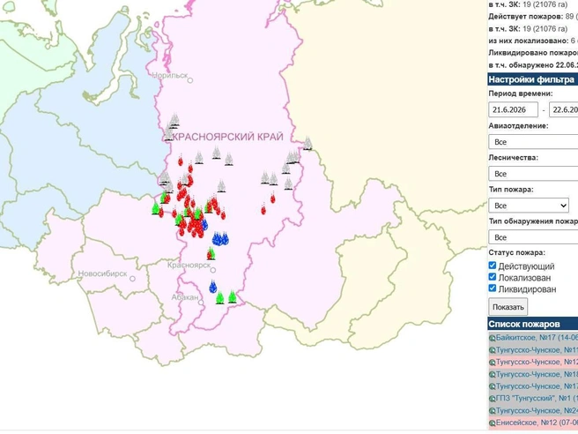The image size is (578, 434).
Task: Click the start date field 21.6.2026
Action: tap(513, 110)
